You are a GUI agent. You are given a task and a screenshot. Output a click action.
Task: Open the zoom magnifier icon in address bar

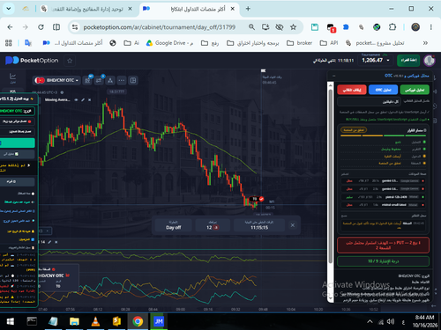click(x=251, y=27)
